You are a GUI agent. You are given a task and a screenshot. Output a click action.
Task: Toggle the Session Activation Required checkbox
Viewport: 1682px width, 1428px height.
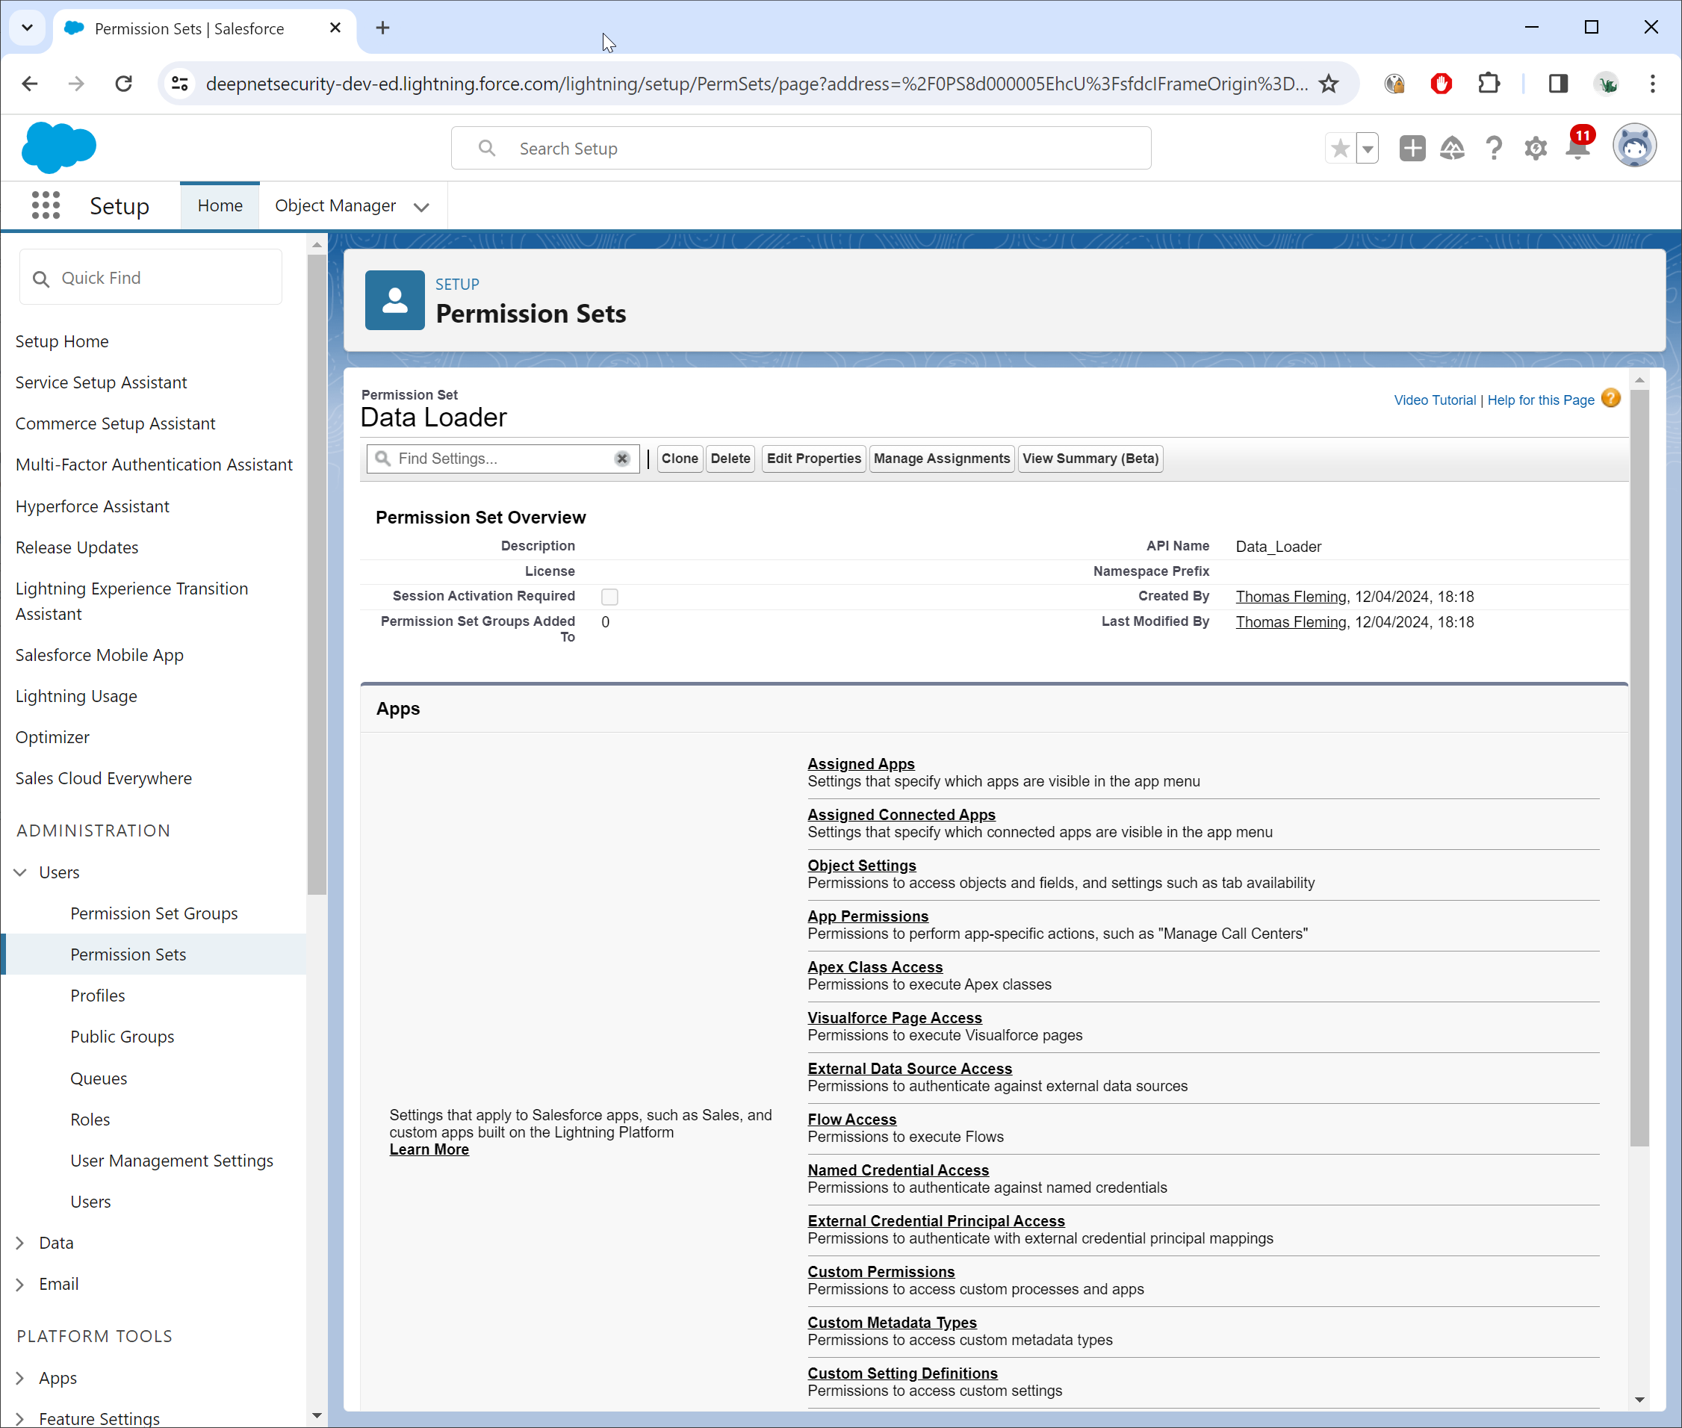tap(609, 597)
